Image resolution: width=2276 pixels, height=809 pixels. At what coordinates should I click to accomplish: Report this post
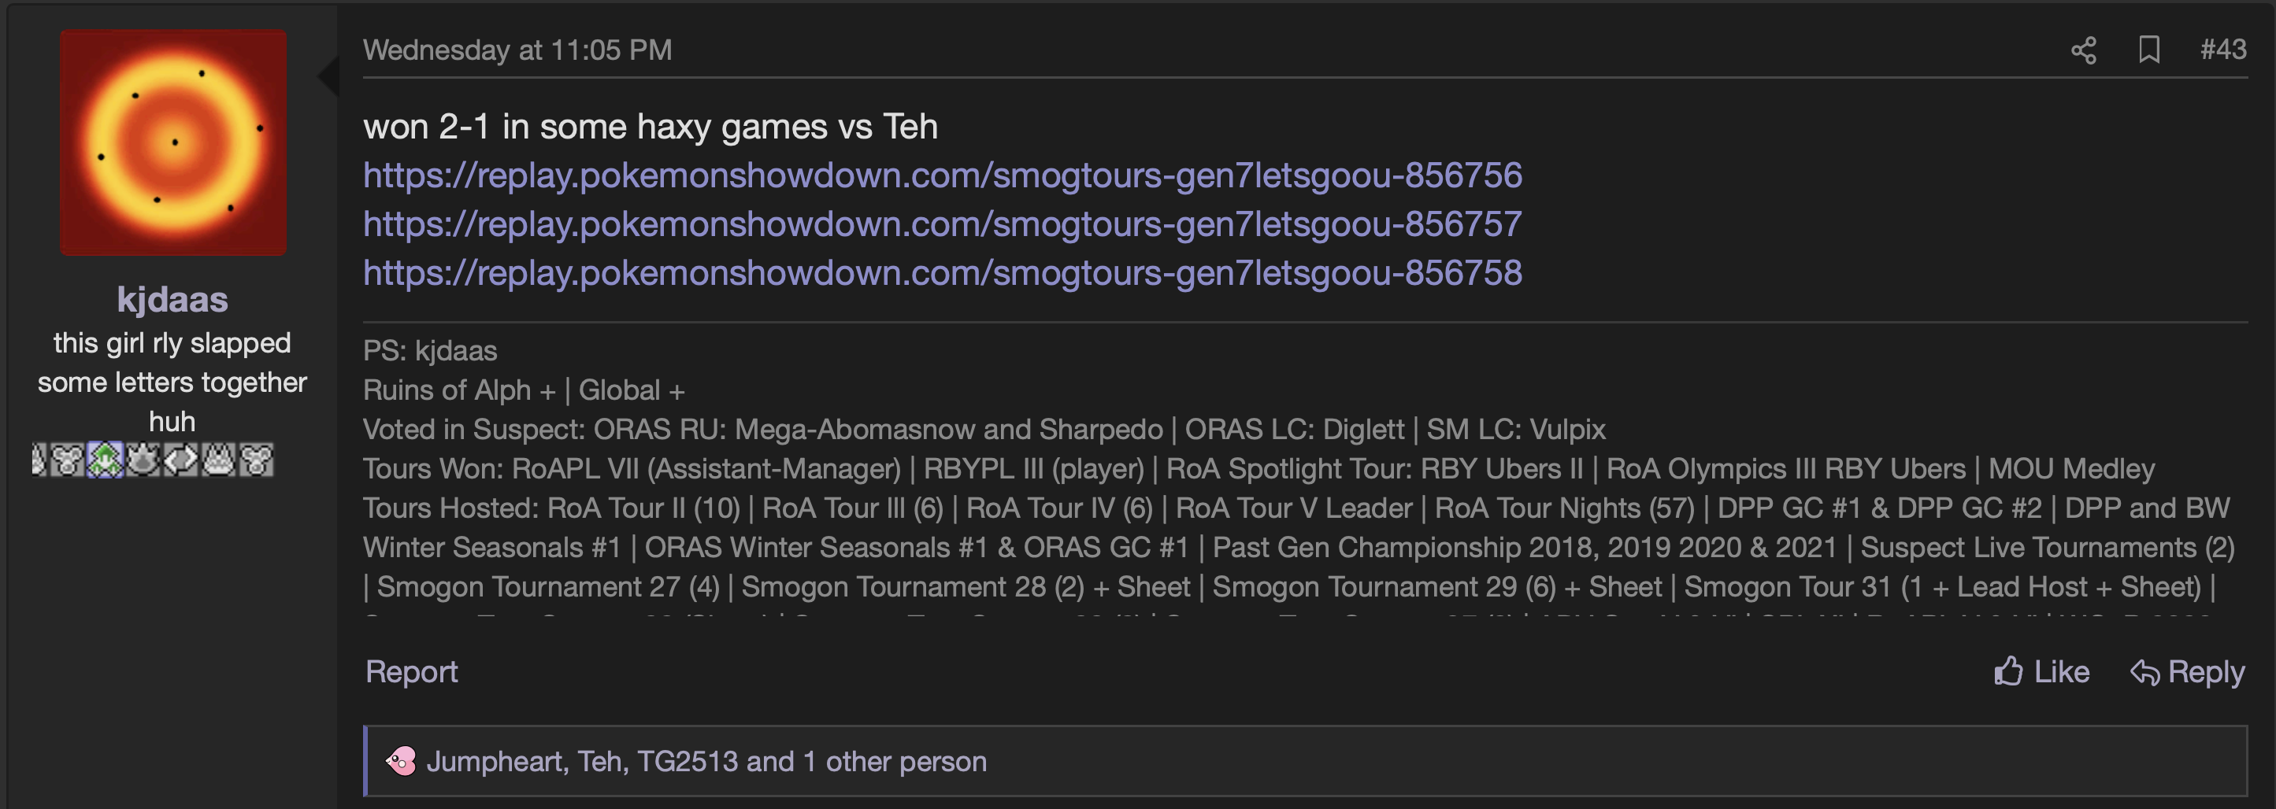click(x=412, y=672)
